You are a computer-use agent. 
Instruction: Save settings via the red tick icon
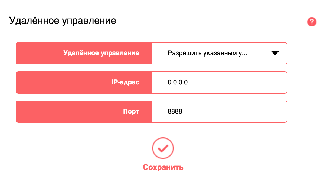click(163, 148)
